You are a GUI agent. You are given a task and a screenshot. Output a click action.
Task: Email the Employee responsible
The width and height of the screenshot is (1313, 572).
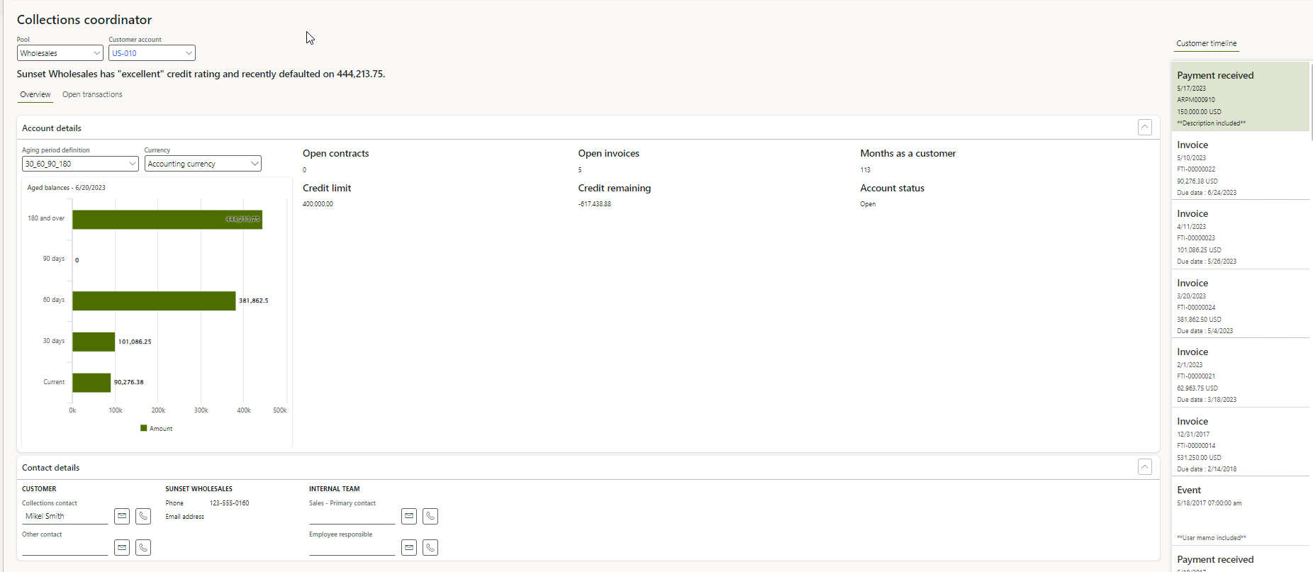[409, 547]
